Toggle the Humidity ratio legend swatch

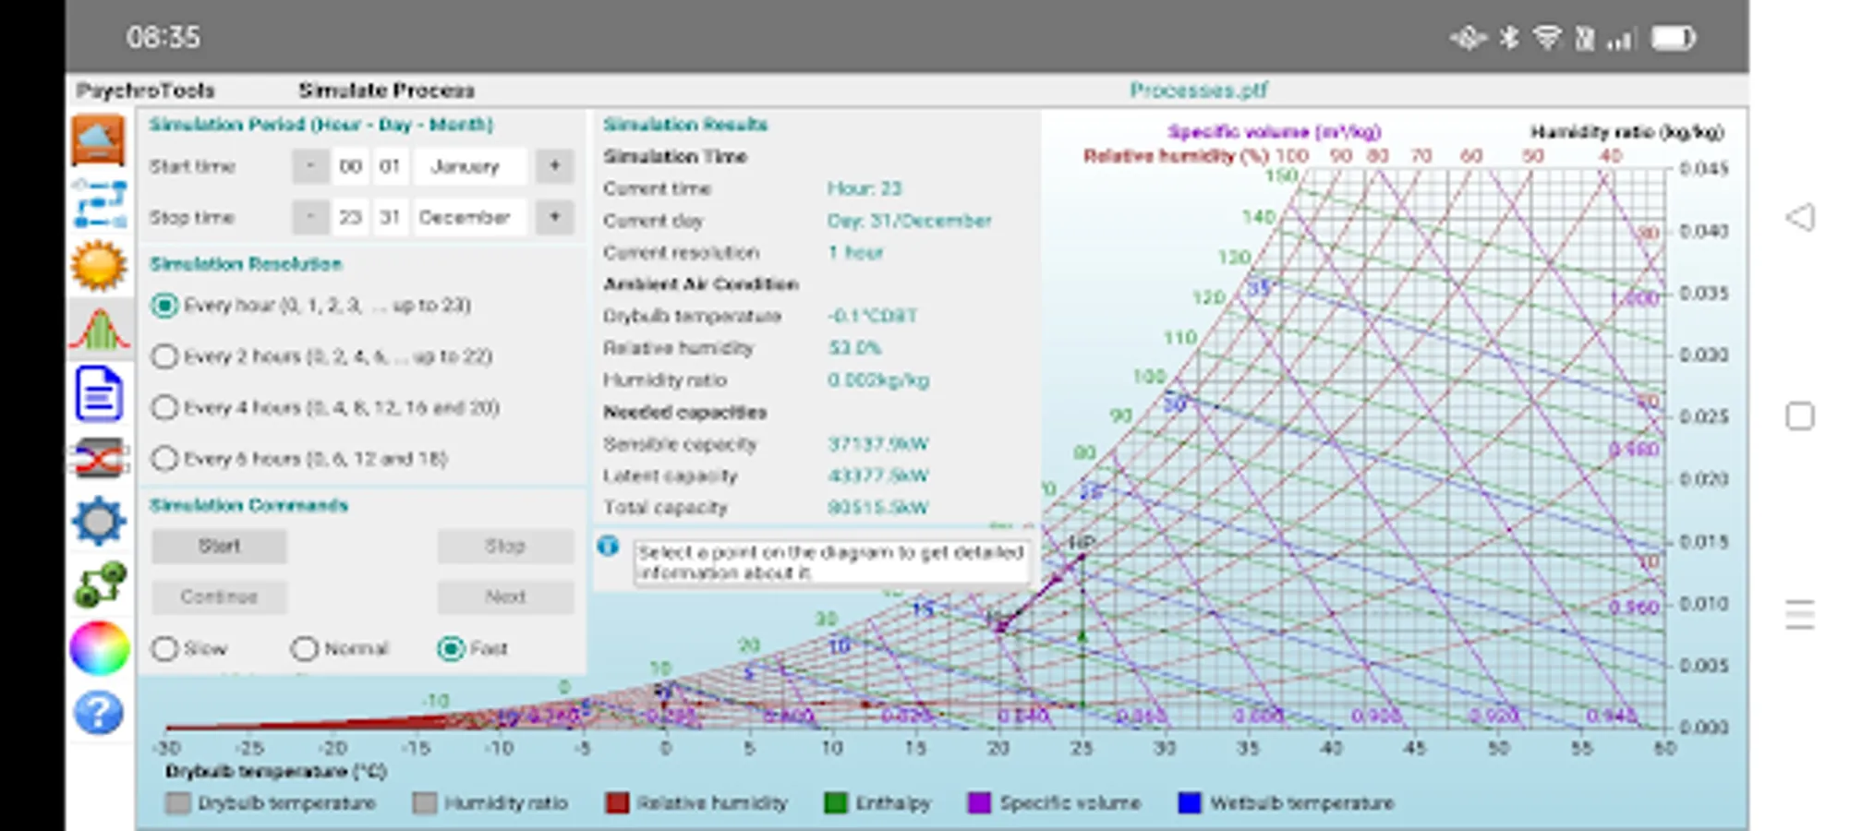point(425,803)
